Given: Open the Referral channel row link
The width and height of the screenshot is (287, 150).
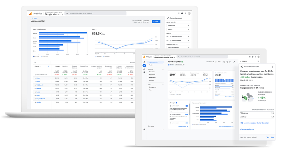Looking at the screenshot, I should click(x=39, y=89).
